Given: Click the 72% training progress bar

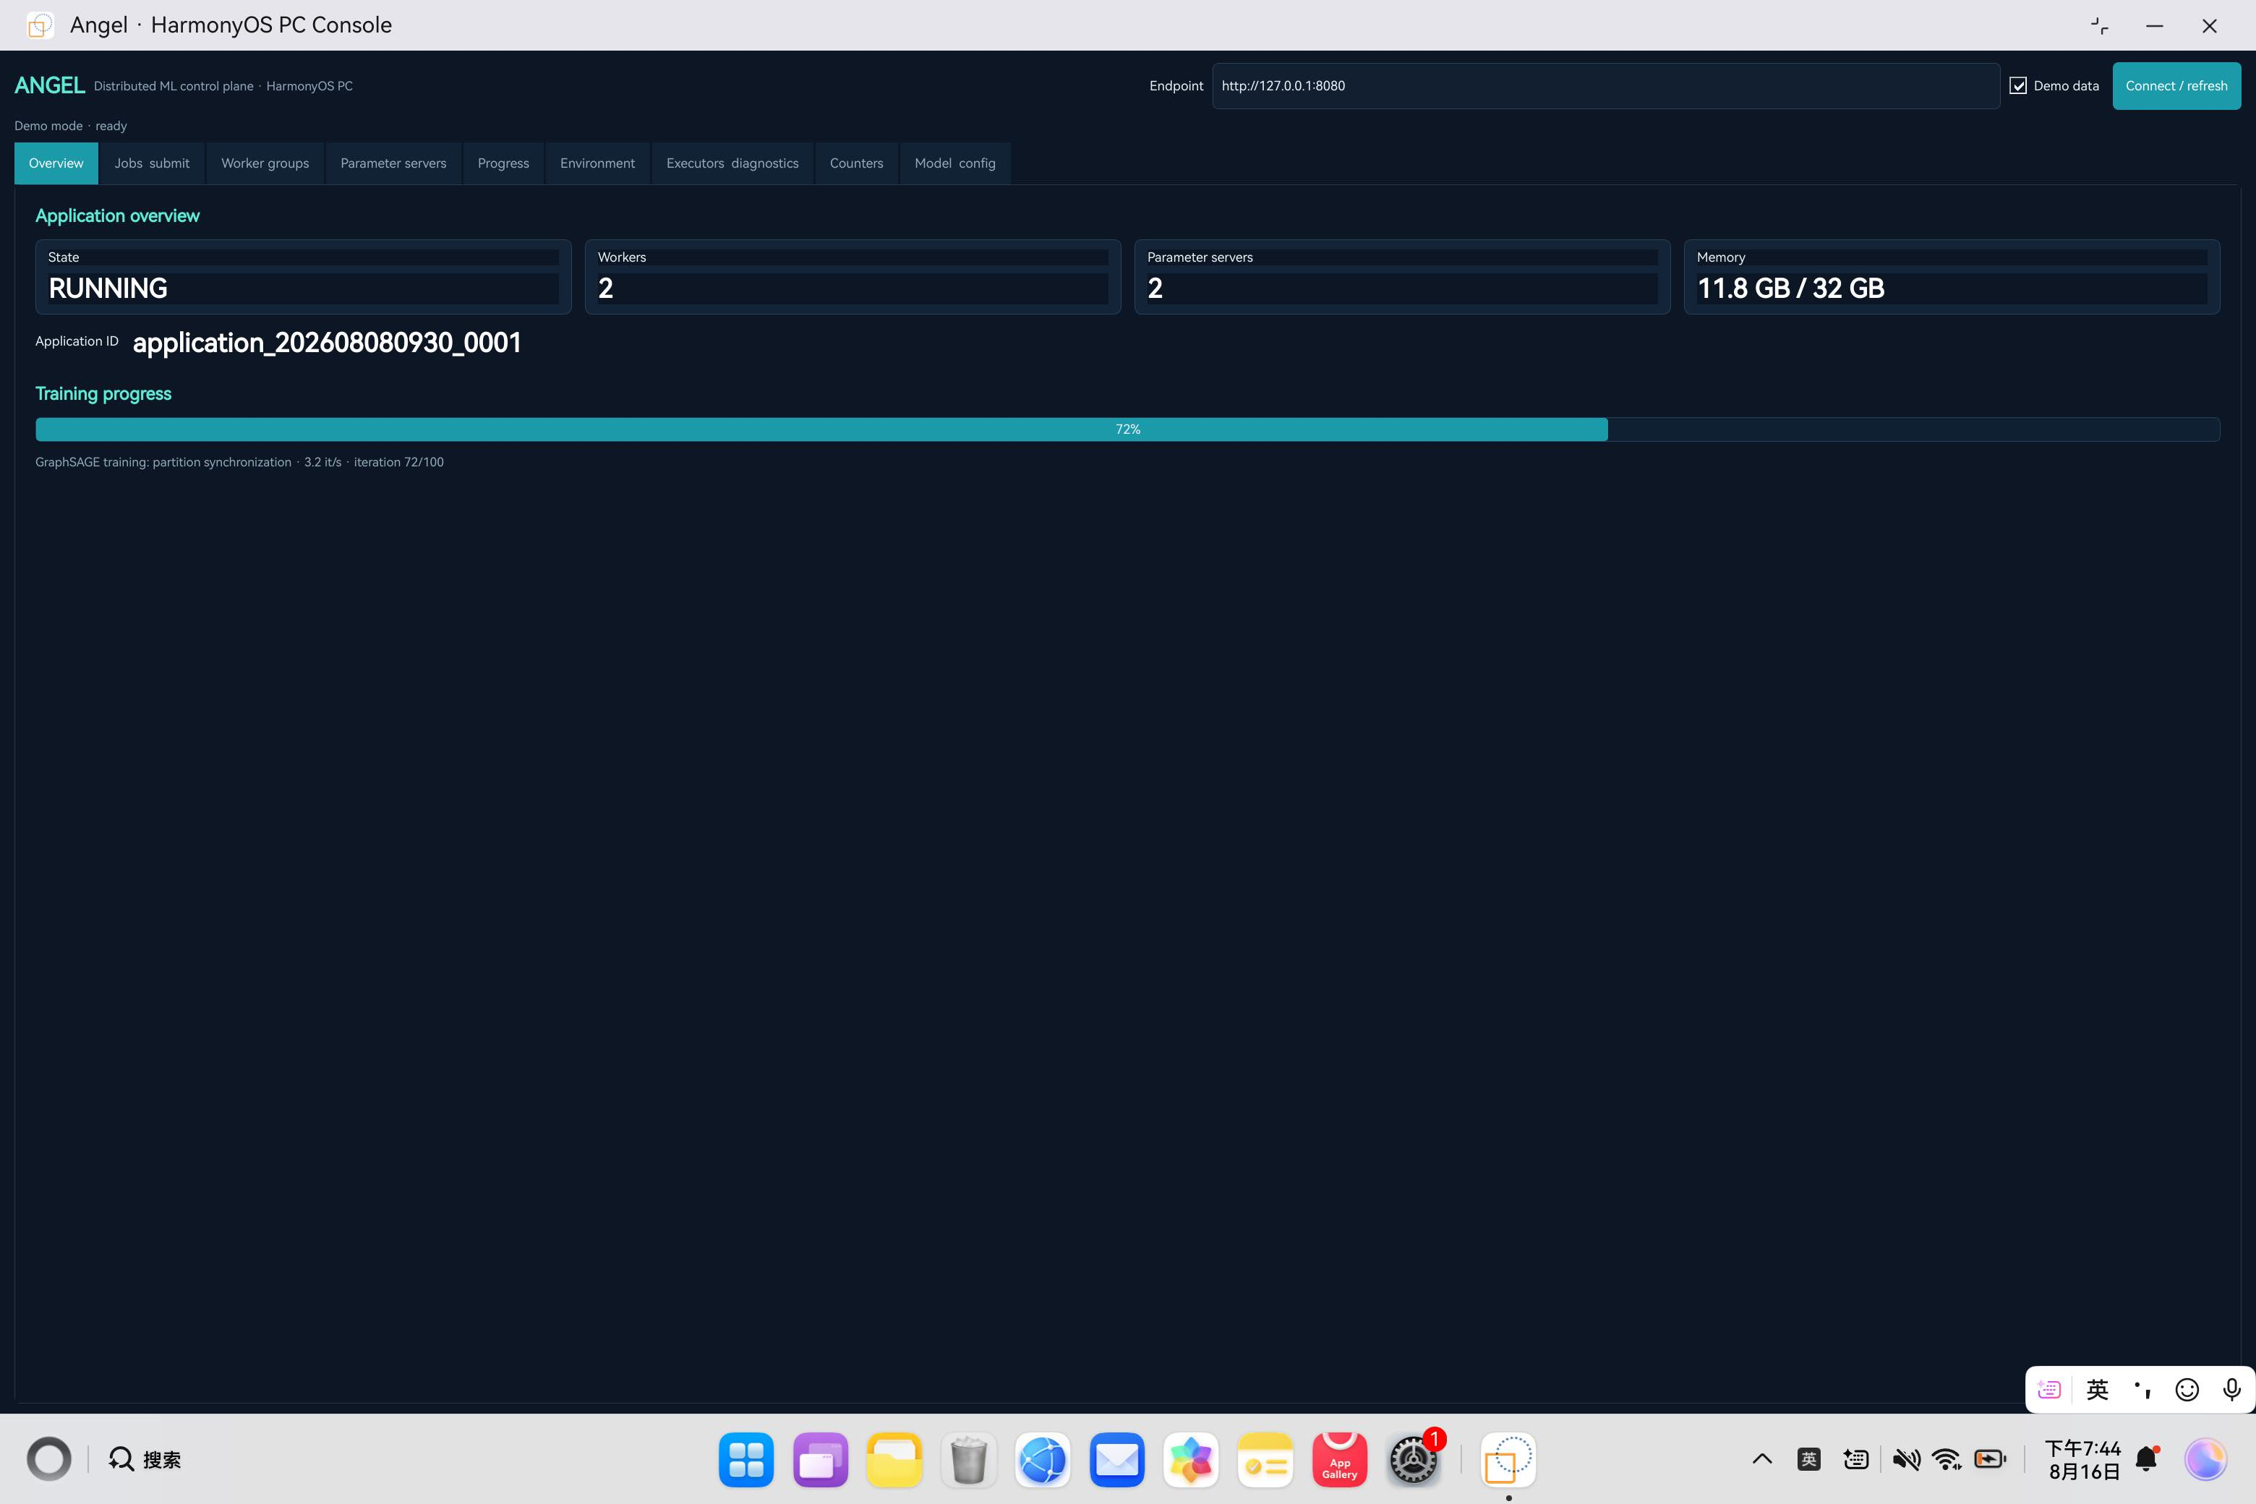Looking at the screenshot, I should click(1127, 429).
